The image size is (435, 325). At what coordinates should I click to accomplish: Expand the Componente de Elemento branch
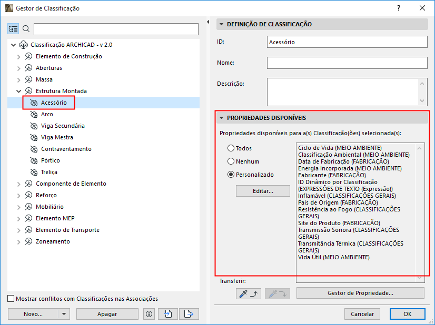tap(18, 184)
